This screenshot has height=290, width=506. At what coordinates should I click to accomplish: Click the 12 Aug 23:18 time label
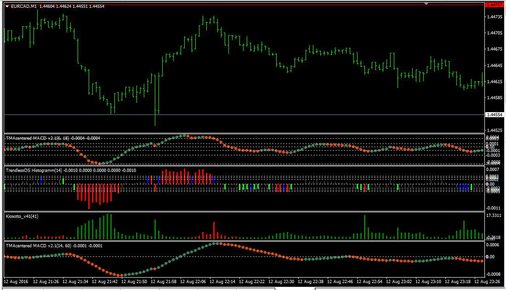(458, 282)
